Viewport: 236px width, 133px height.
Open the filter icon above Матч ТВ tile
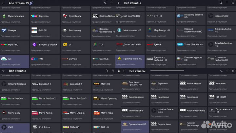(x=113, y=71)
